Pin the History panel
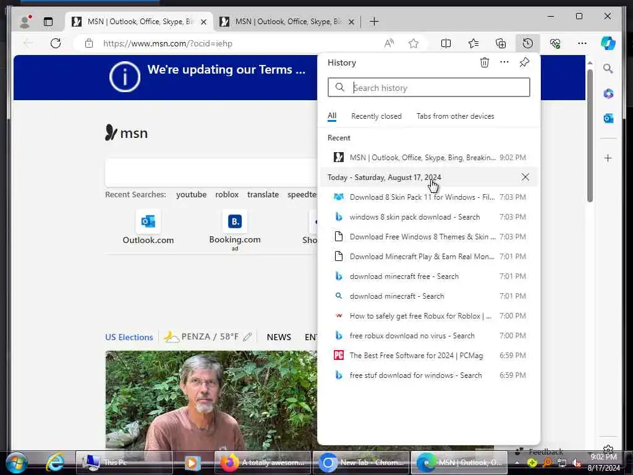Image resolution: width=633 pixels, height=475 pixels. (524, 62)
